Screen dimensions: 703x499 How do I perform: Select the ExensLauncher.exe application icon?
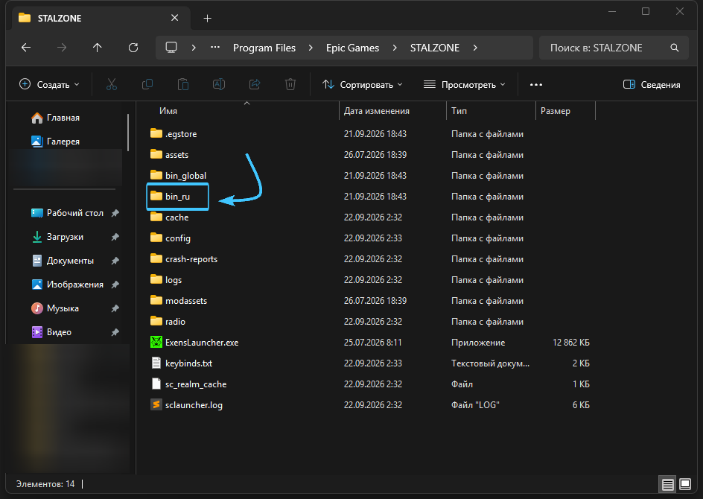point(156,342)
